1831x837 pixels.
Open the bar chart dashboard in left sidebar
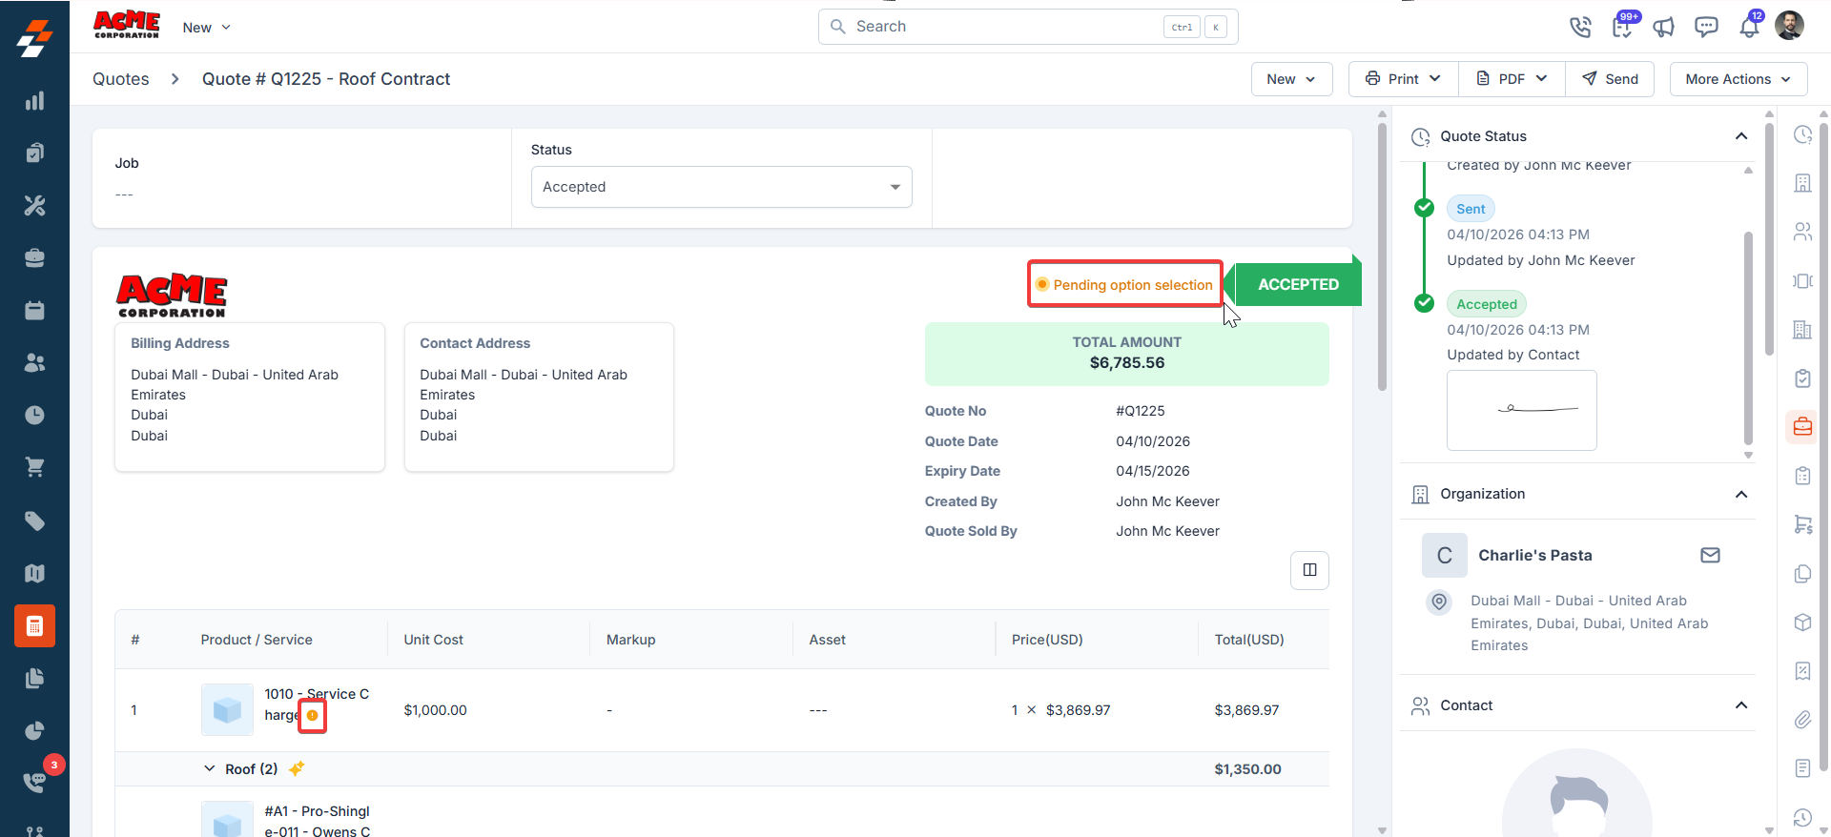coord(34,101)
